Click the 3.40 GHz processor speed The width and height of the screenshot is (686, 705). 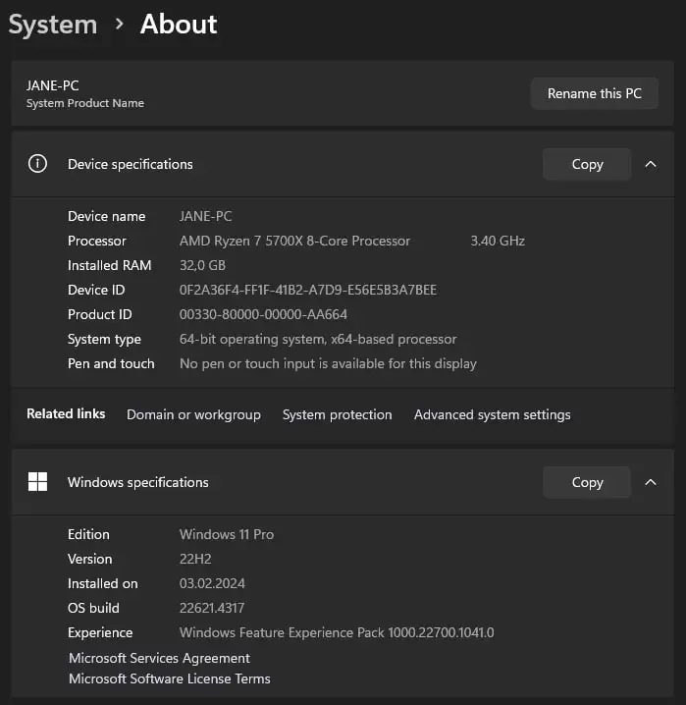pyautogui.click(x=498, y=241)
